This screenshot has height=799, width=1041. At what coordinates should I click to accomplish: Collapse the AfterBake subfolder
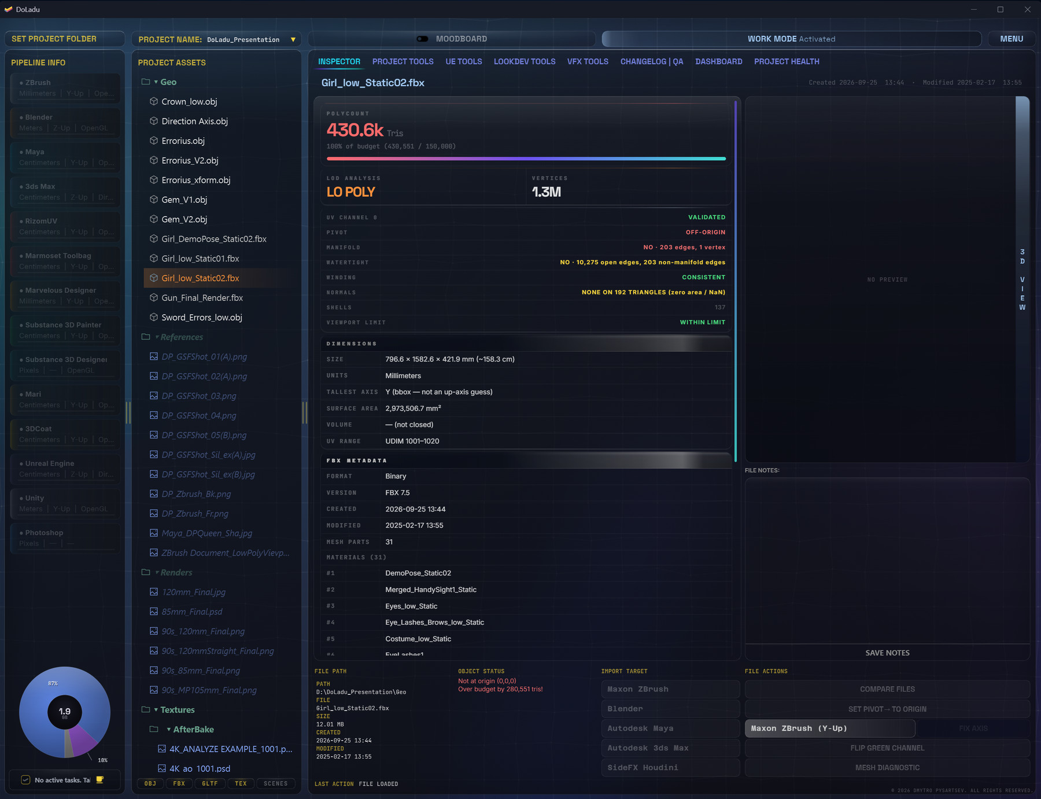(x=169, y=730)
